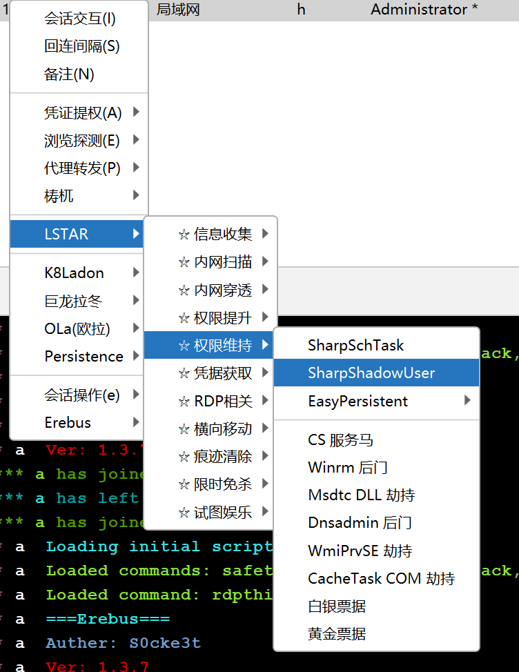This screenshot has height=672, width=519.
Task: Open ☆ 试图娱乐 submenu
Action: pyautogui.click(x=208, y=512)
